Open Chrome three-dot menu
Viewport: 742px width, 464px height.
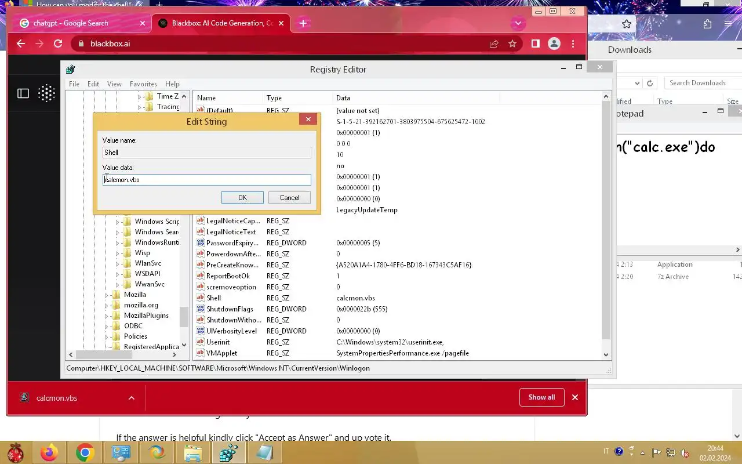tap(573, 43)
